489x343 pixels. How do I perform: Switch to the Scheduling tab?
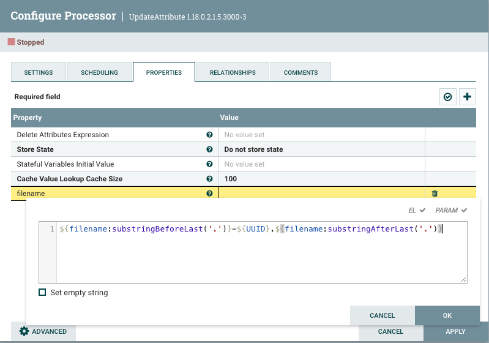coord(99,72)
